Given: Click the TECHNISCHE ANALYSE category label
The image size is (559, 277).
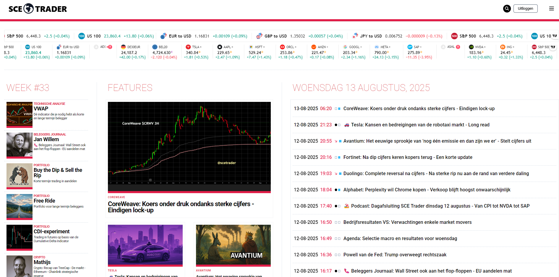Looking at the screenshot, I should pyautogui.click(x=49, y=104).
